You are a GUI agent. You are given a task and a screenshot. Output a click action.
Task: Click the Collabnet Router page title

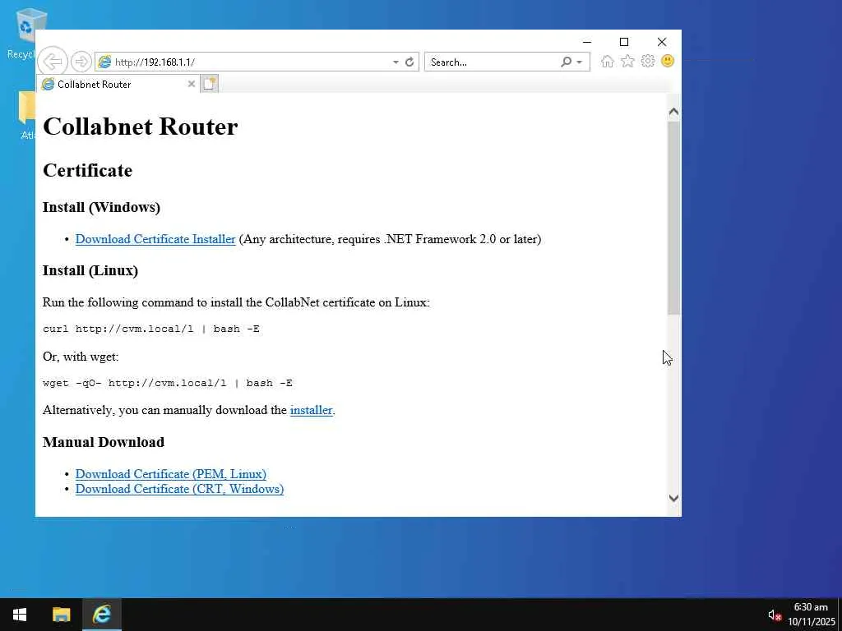(x=140, y=127)
